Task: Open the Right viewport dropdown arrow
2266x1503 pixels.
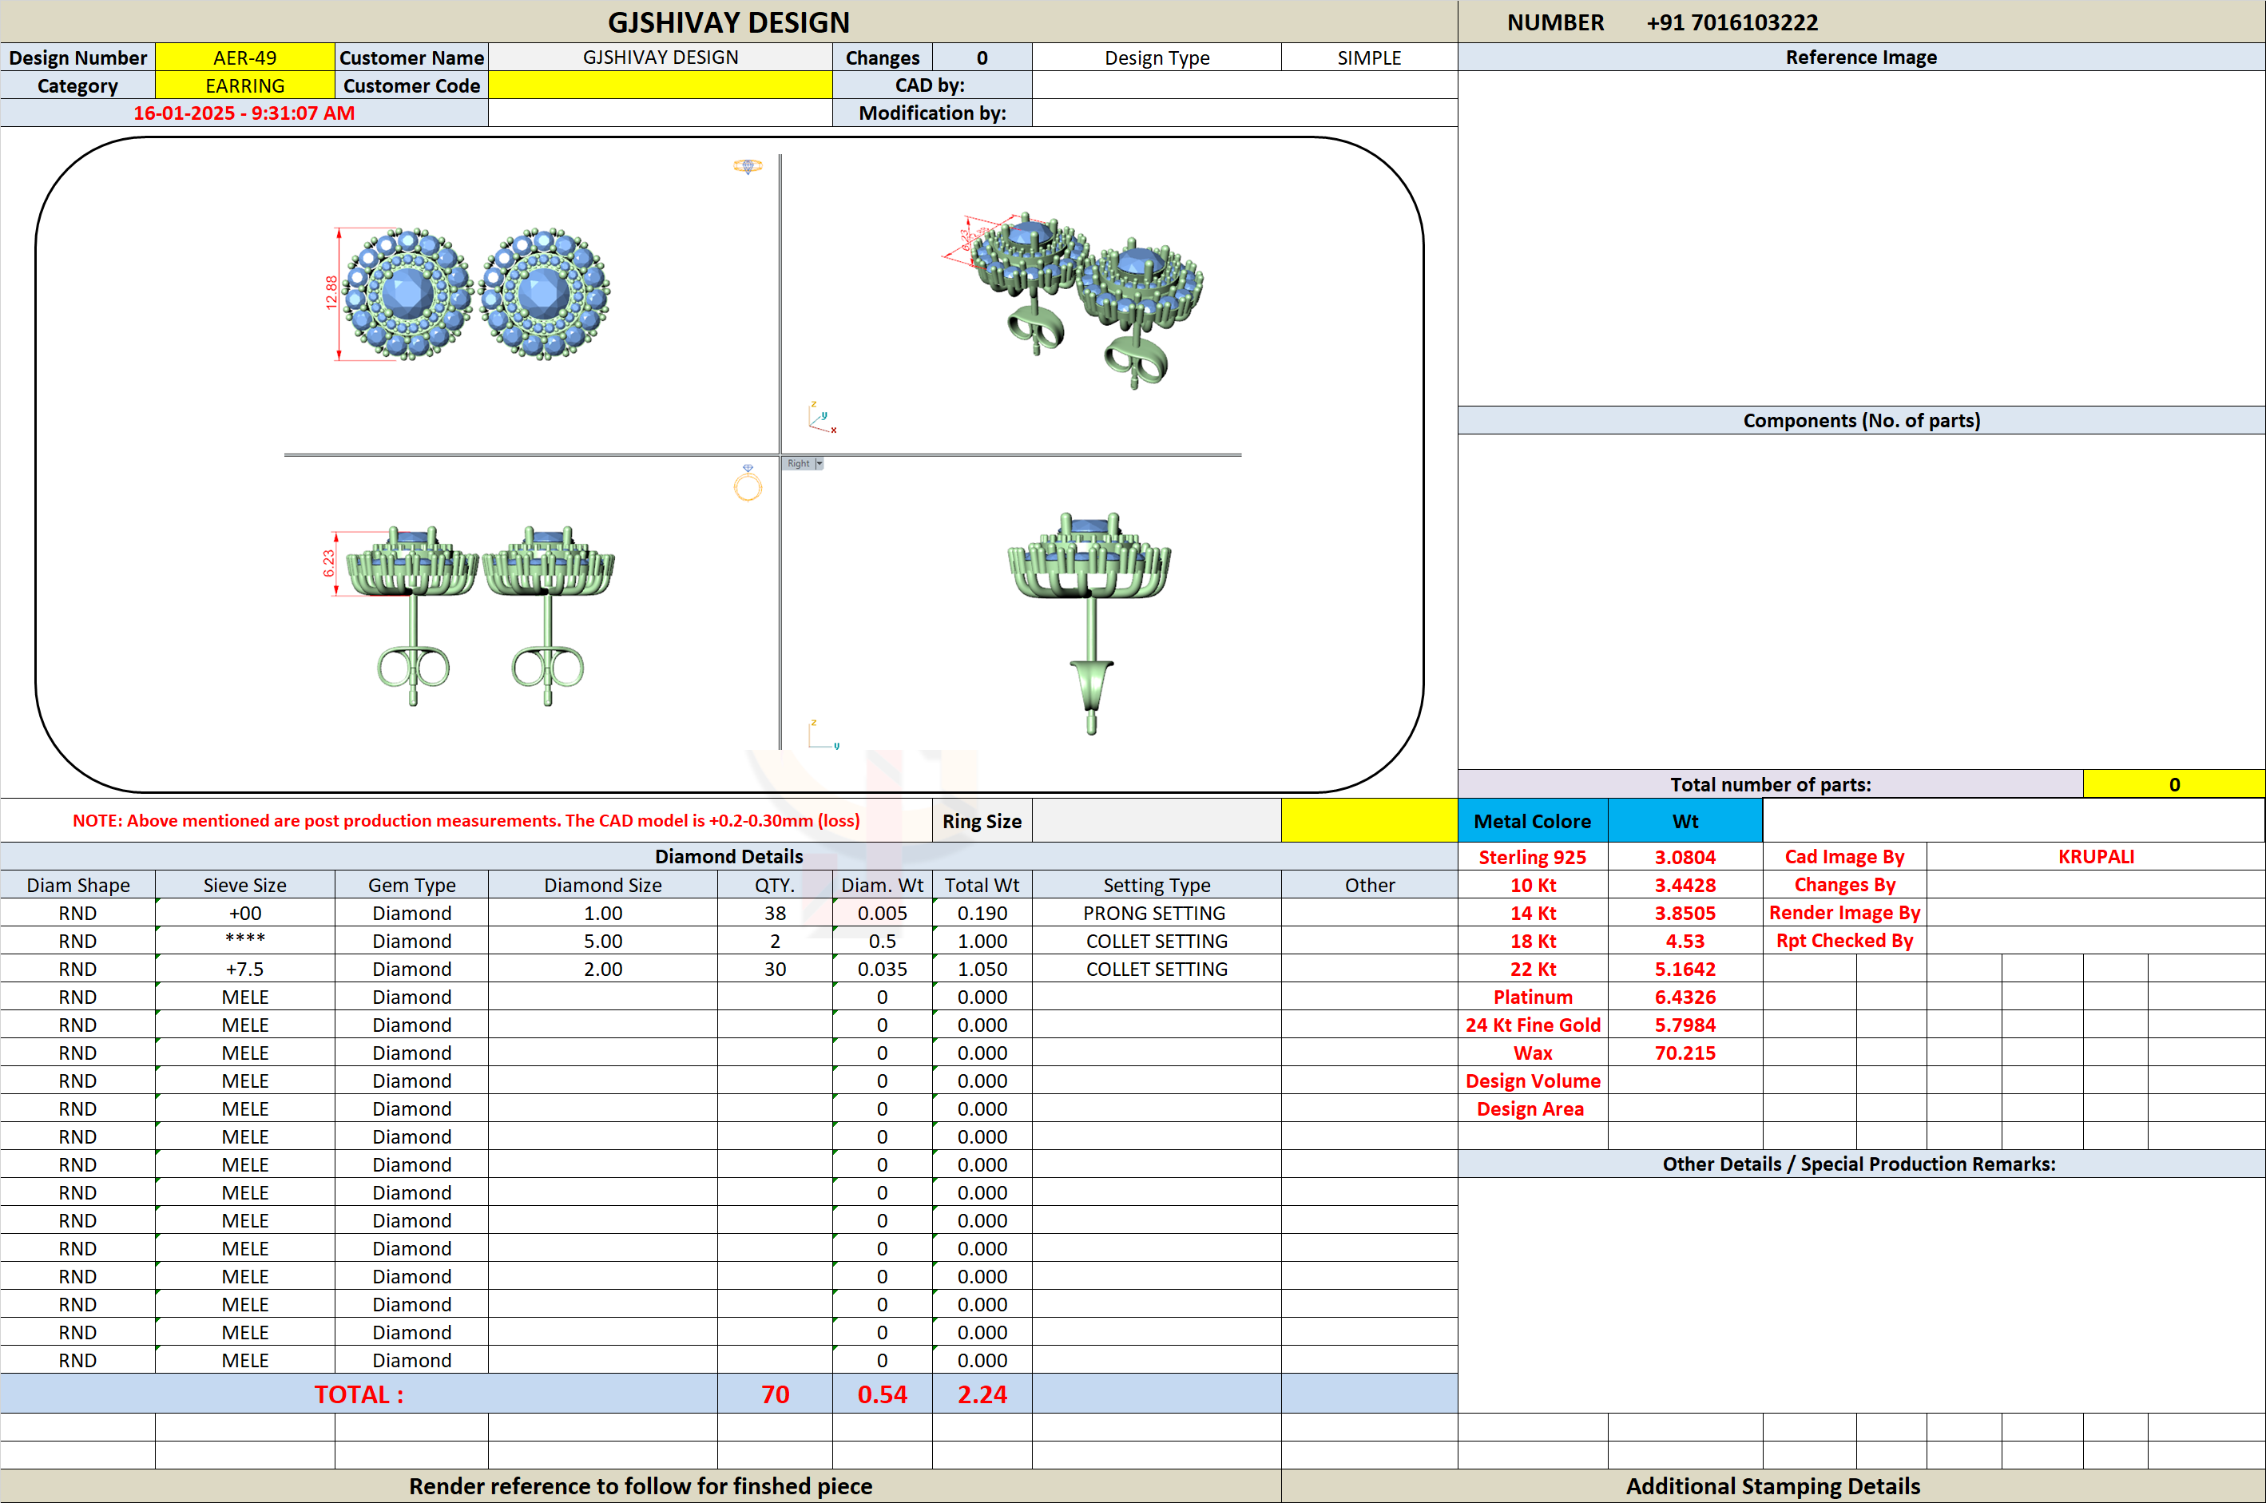Action: click(x=819, y=464)
